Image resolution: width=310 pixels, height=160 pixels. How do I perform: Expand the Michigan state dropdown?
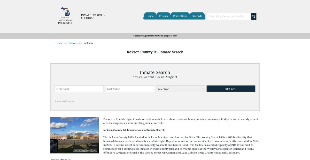coord(180,89)
